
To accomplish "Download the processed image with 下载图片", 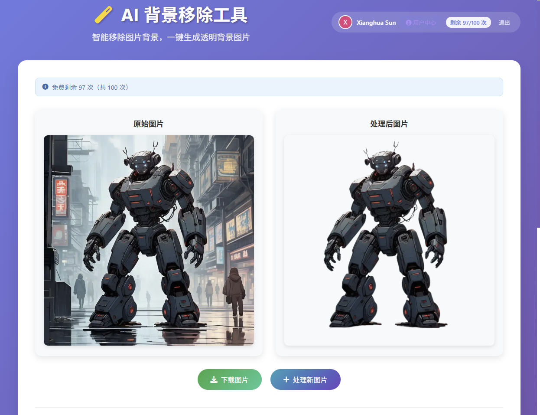I will (x=230, y=379).
